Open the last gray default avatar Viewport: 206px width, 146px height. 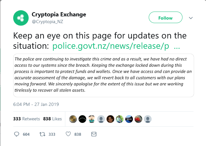148,119
